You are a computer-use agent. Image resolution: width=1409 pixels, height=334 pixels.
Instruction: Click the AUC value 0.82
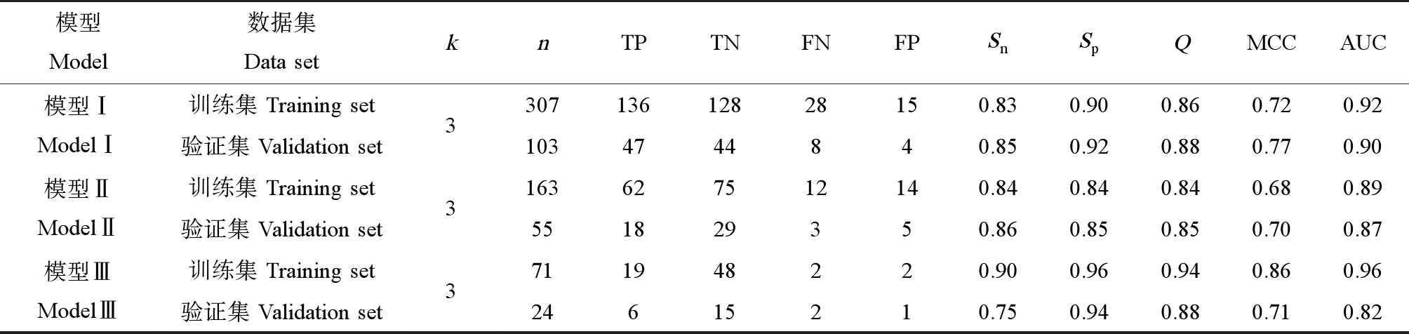tap(1362, 312)
